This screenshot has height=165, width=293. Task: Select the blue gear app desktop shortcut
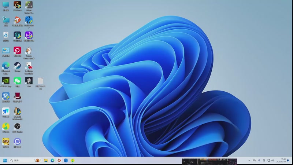(6, 96)
